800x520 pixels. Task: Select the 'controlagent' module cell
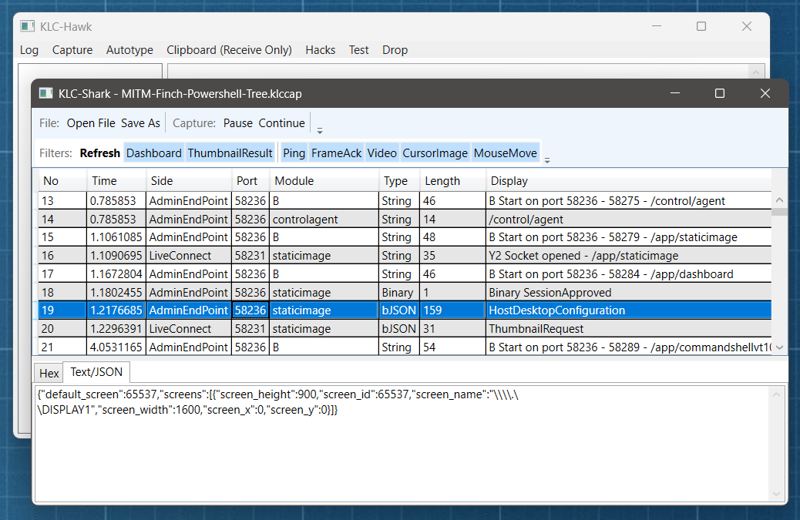click(324, 220)
